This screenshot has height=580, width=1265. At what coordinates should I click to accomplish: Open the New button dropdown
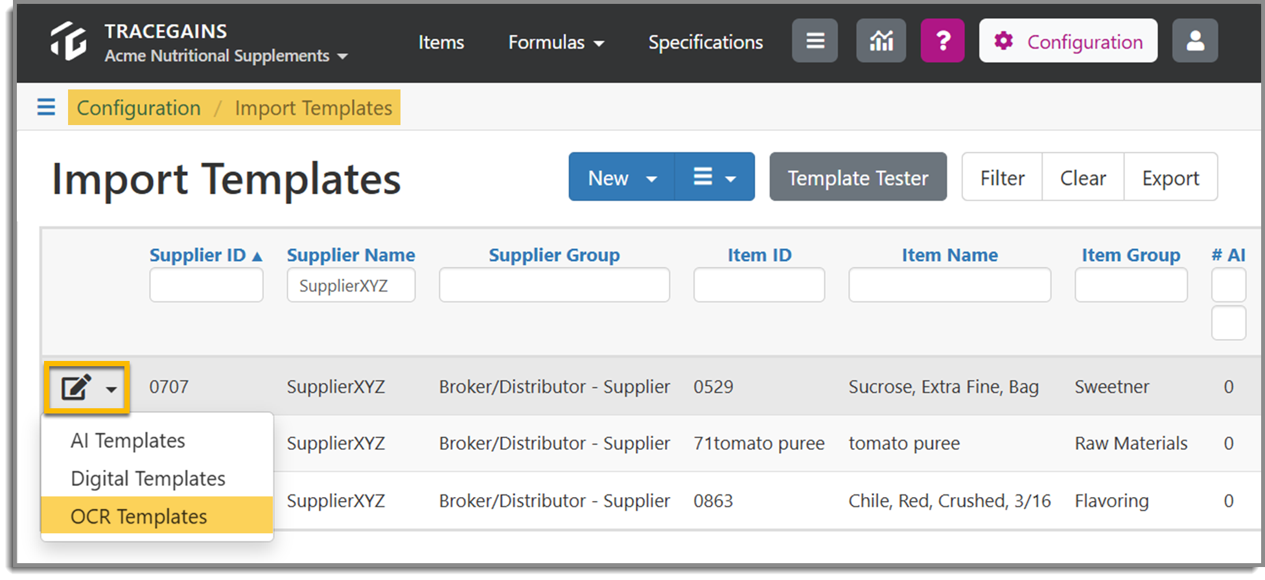[621, 177]
